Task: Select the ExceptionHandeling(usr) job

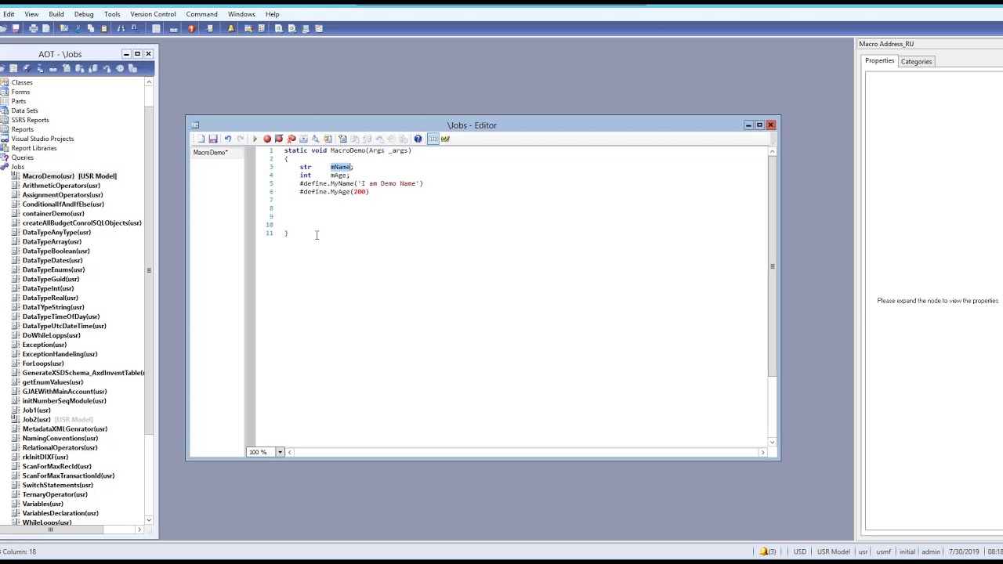Action: coord(60,354)
